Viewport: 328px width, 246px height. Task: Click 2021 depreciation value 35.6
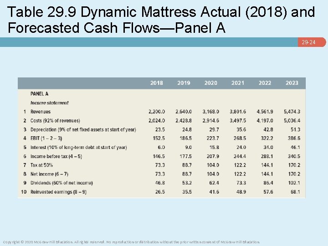click(x=241, y=130)
